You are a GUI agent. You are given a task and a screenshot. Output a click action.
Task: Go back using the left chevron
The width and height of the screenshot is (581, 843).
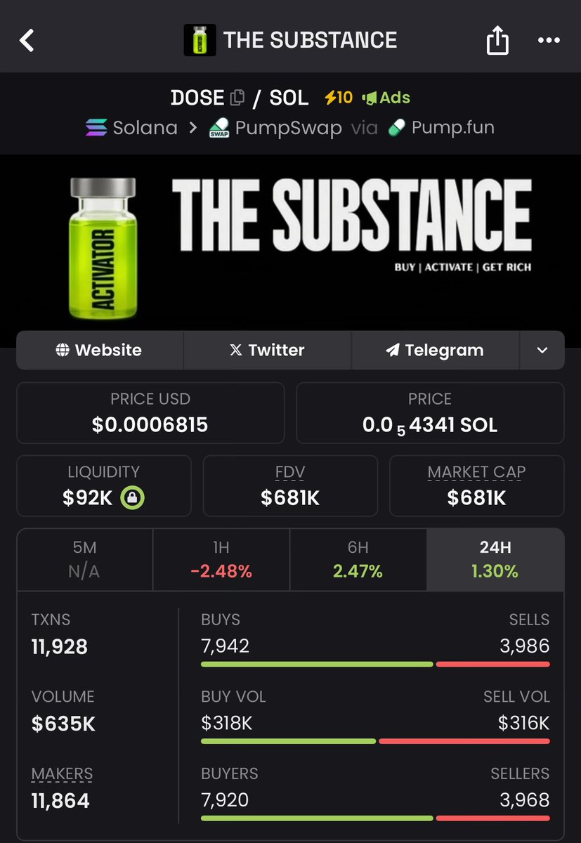click(27, 40)
